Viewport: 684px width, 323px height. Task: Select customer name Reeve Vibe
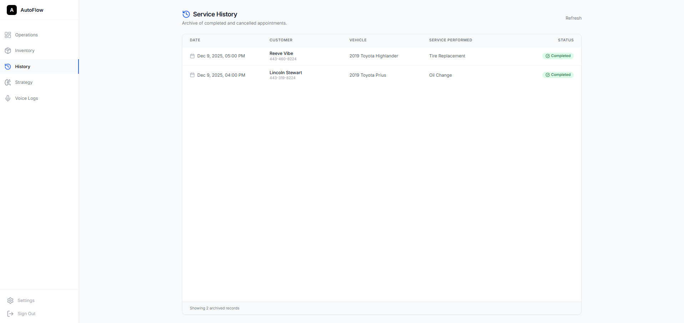[281, 53]
